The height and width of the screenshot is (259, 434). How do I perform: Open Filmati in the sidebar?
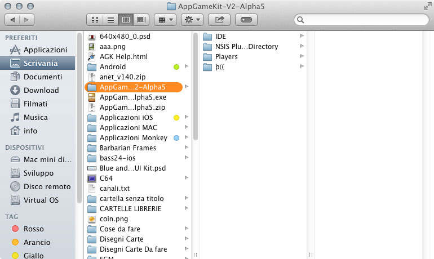point(38,104)
